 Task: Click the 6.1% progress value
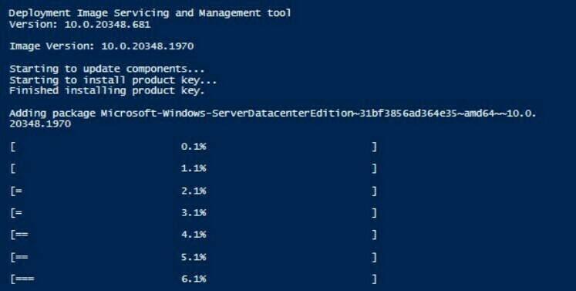pyautogui.click(x=194, y=279)
